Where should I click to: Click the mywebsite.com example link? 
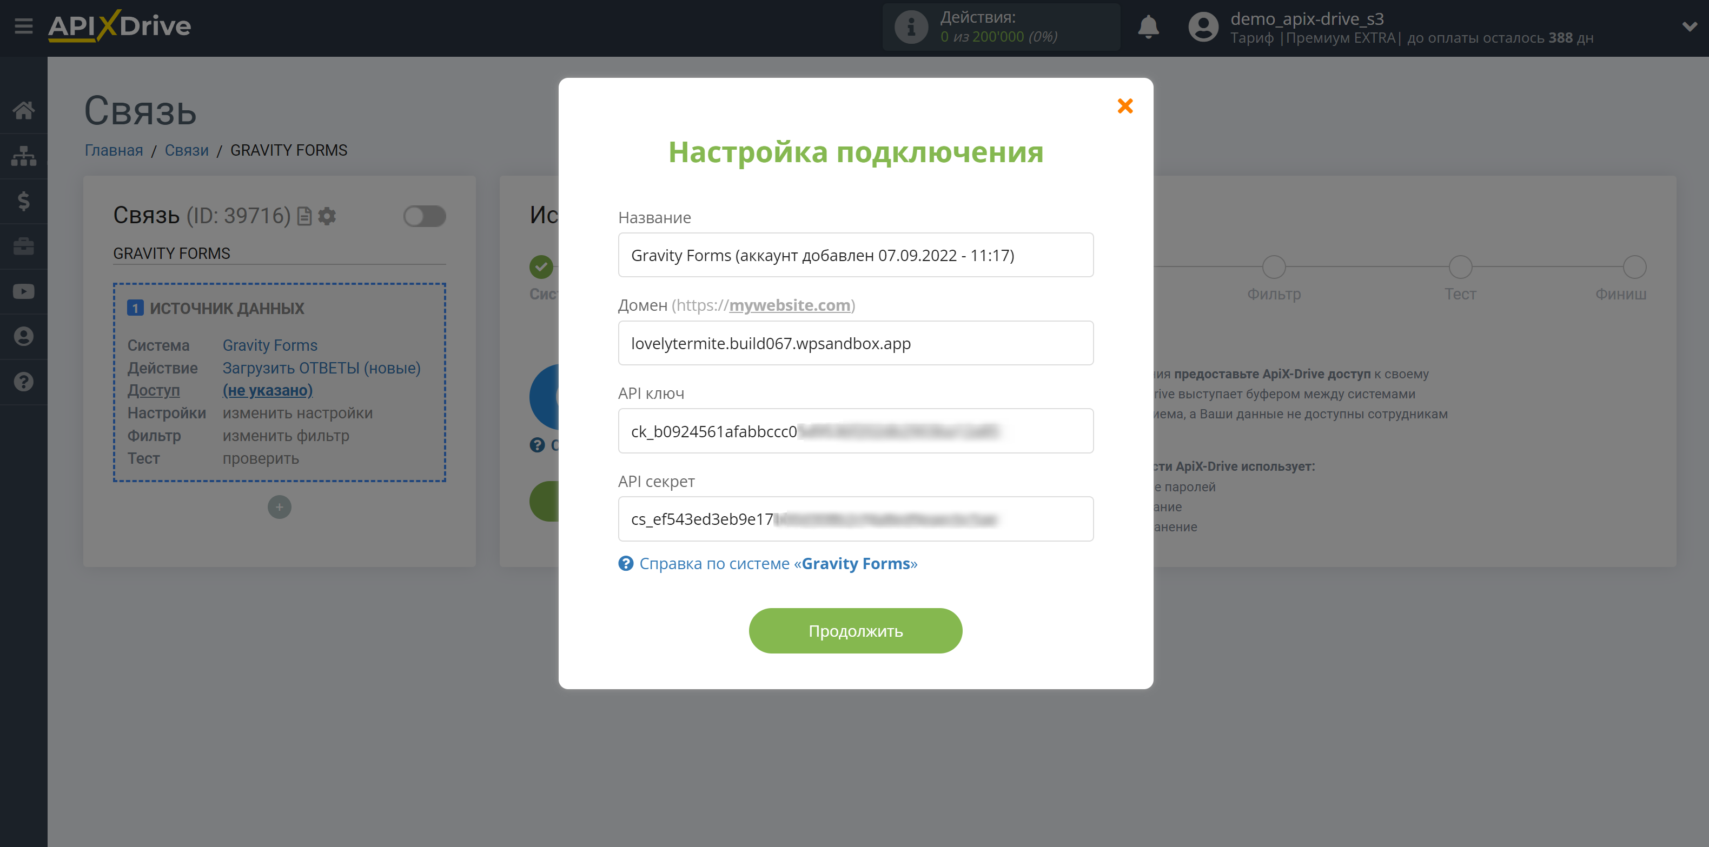click(x=790, y=305)
